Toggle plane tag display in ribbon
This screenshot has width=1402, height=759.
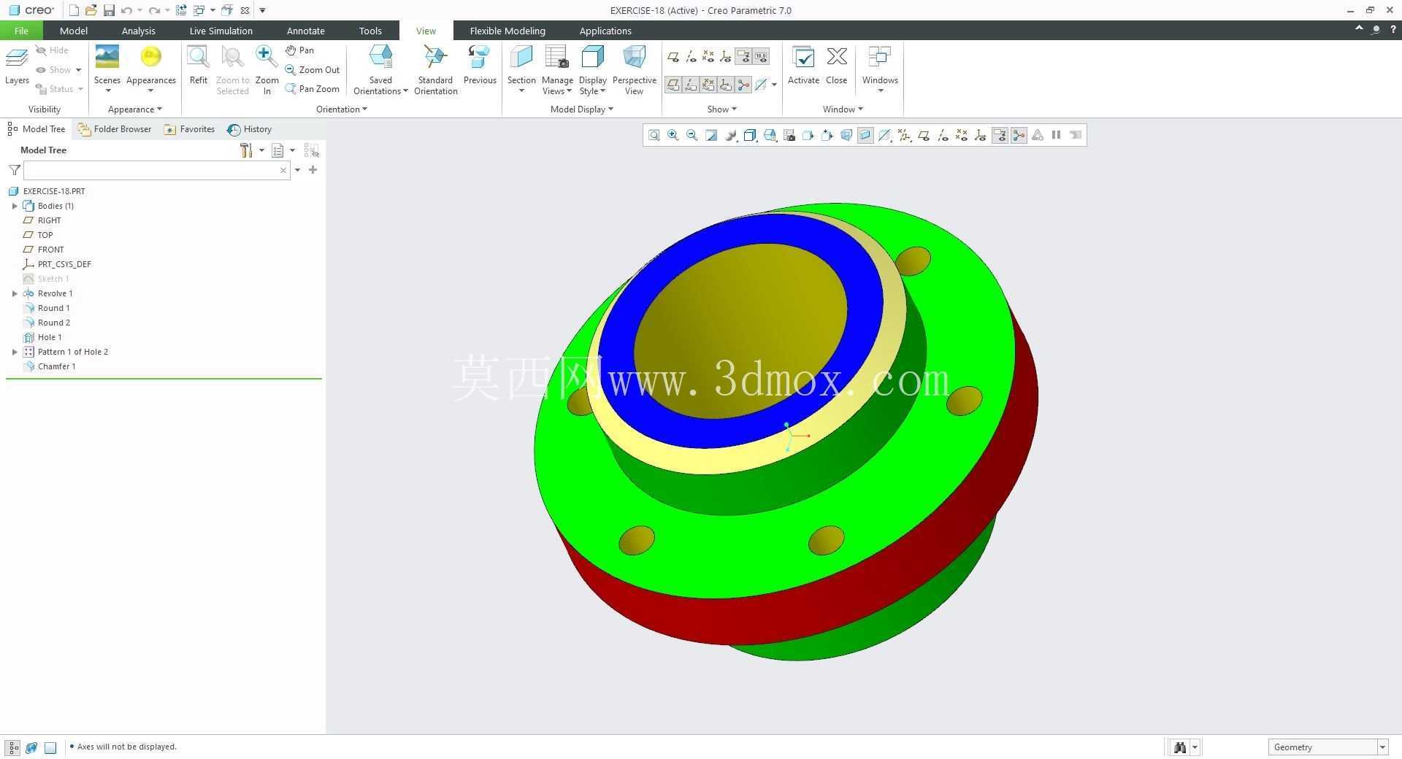click(673, 85)
